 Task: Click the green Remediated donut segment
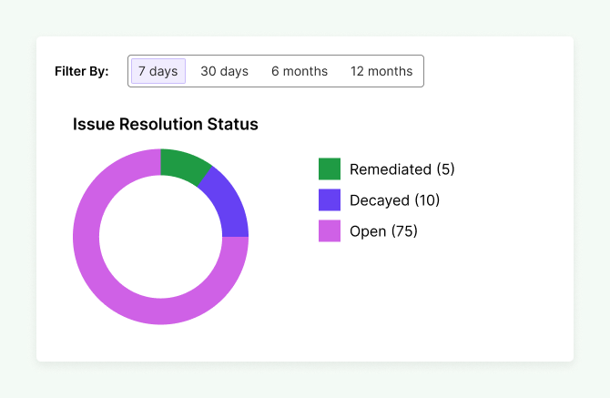tap(183, 165)
